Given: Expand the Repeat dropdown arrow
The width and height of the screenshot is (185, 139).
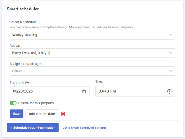Looking at the screenshot, I should tap(170, 53).
